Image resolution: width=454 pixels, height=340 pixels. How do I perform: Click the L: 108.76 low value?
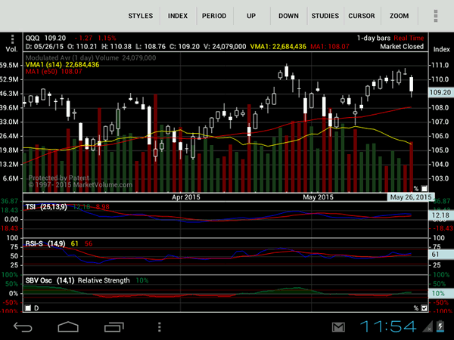(x=151, y=47)
